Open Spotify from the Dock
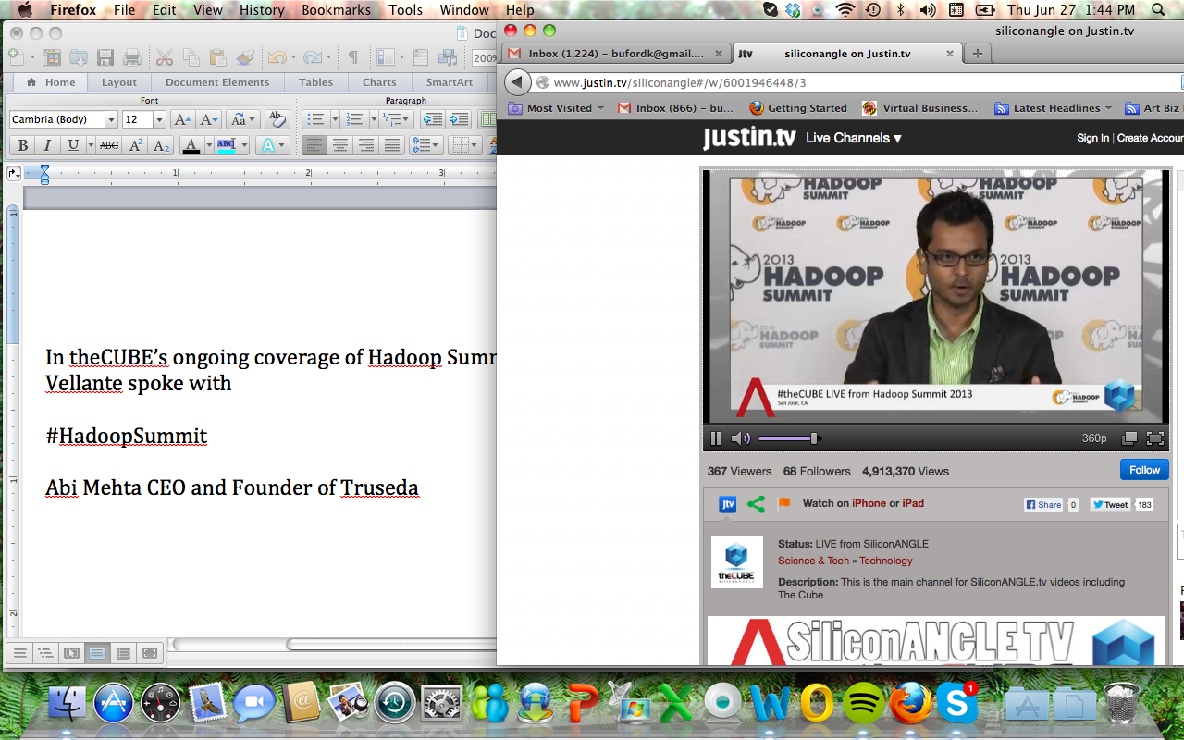This screenshot has height=740, width=1184. (x=863, y=703)
